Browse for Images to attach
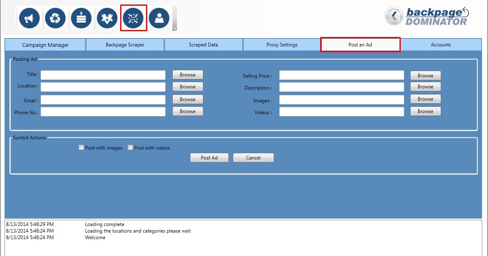 [x=425, y=99]
